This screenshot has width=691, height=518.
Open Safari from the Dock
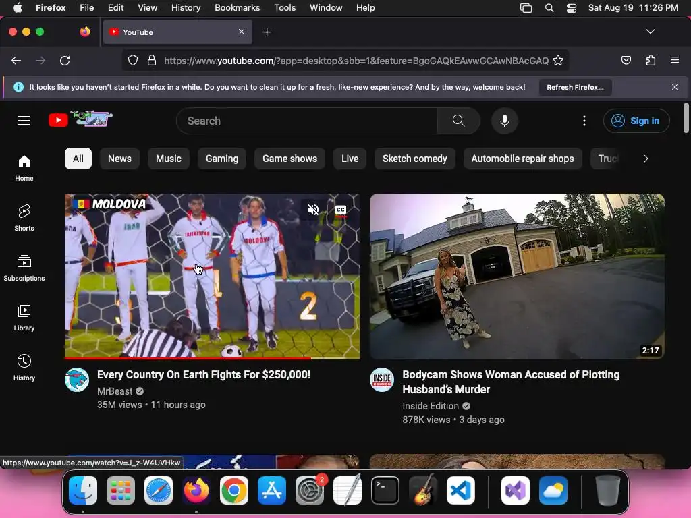pos(159,490)
